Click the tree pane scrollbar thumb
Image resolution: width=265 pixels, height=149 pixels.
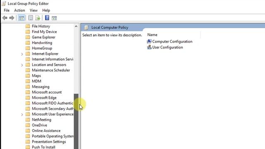pyautogui.click(x=76, y=121)
